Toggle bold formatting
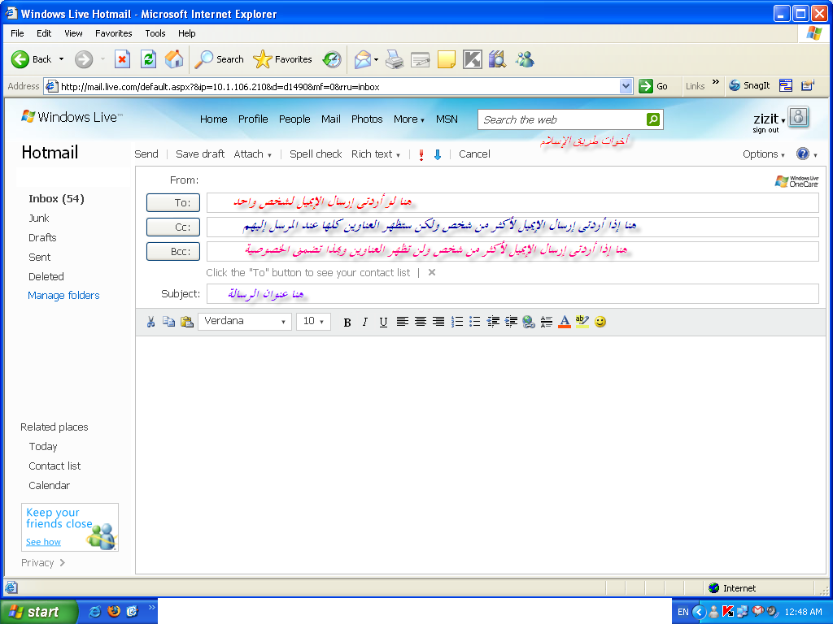The image size is (833, 624). coord(347,322)
